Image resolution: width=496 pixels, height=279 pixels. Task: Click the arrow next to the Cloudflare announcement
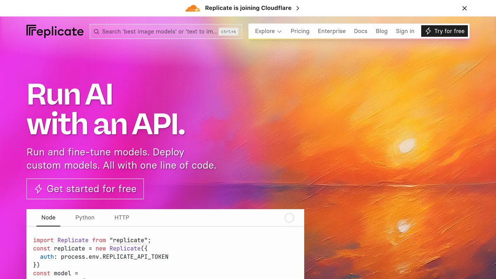coord(297,8)
